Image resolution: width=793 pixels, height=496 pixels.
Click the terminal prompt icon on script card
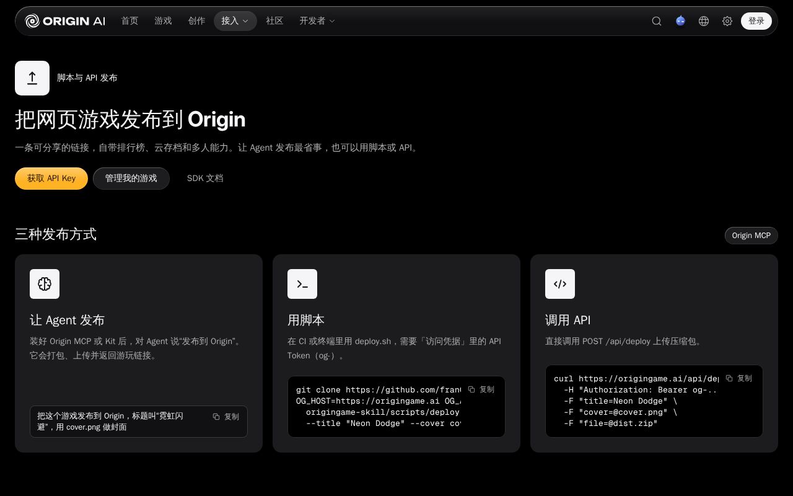tap(302, 284)
